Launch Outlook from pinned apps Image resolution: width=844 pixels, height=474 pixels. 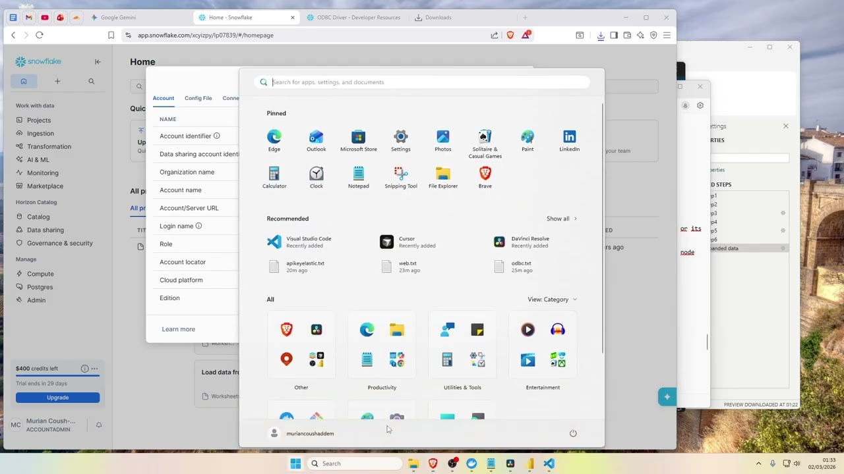pyautogui.click(x=316, y=141)
